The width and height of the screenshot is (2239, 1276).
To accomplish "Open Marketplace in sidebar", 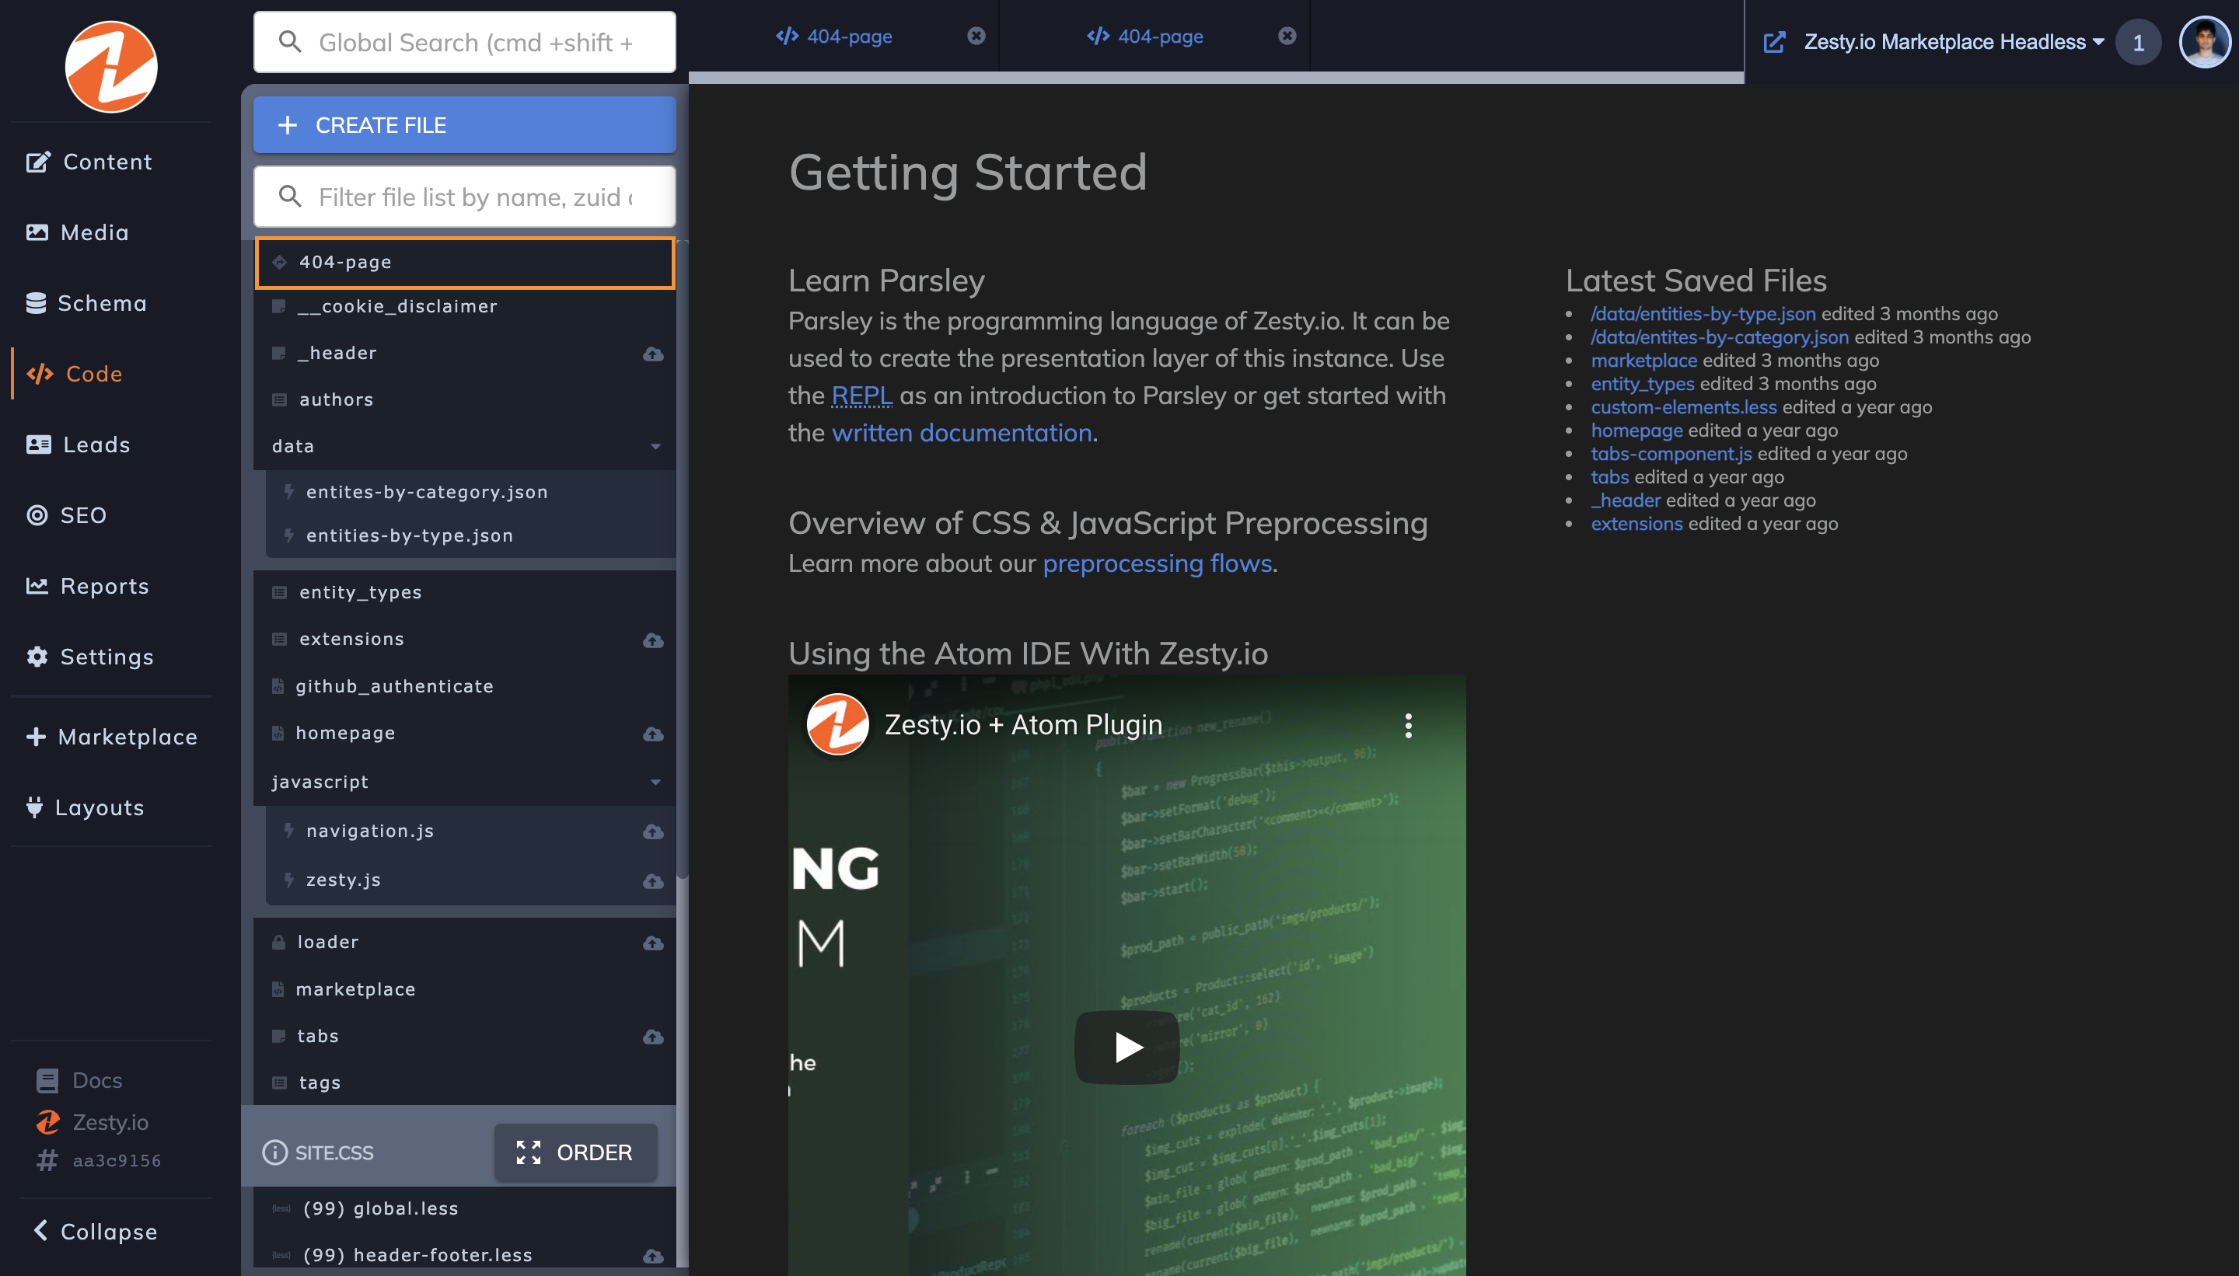I will [x=111, y=737].
